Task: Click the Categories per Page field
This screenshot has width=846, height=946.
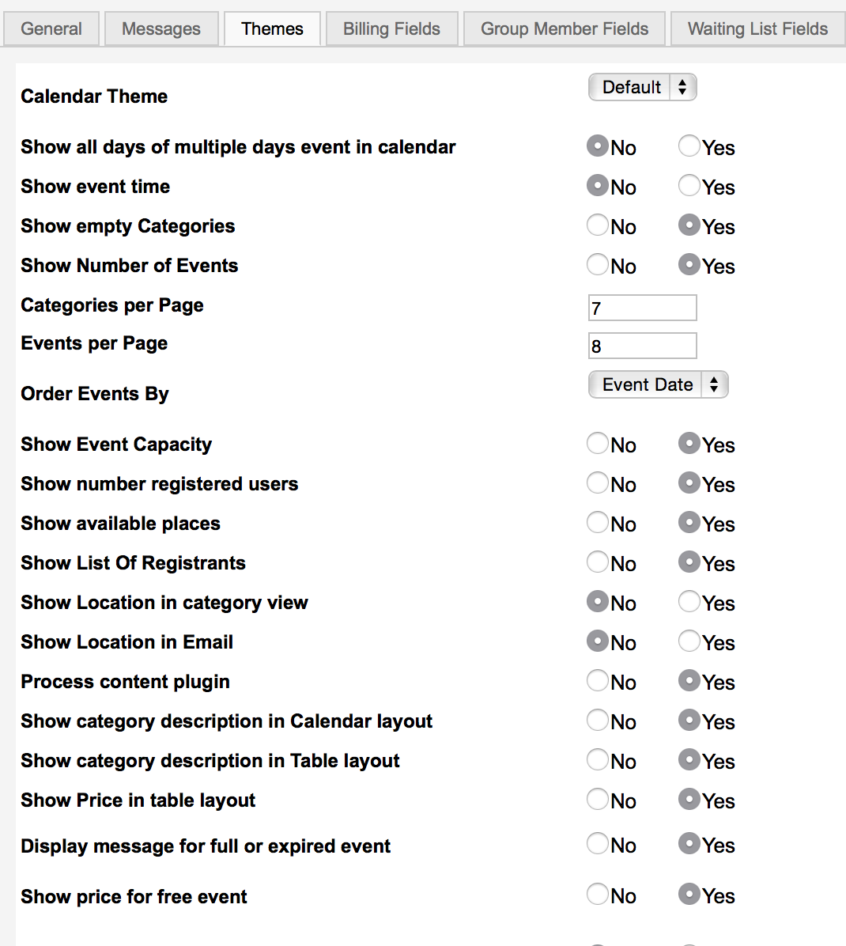Action: pyautogui.click(x=642, y=308)
